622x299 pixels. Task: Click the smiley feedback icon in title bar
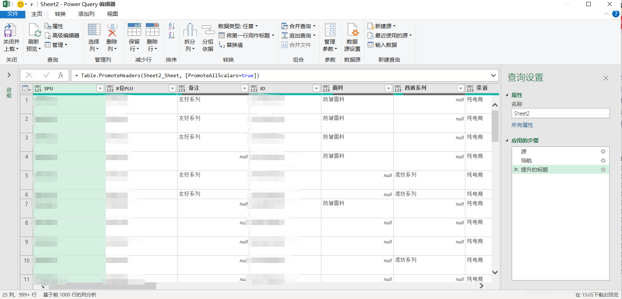click(x=21, y=4)
